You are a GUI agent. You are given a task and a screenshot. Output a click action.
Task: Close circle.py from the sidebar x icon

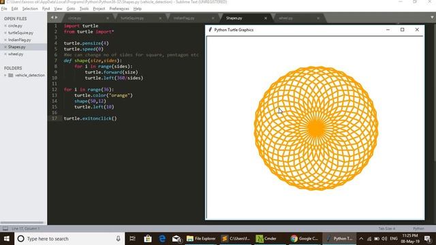click(5, 26)
